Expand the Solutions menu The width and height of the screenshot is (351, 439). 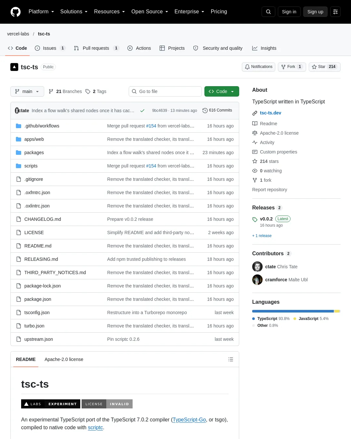(x=74, y=12)
